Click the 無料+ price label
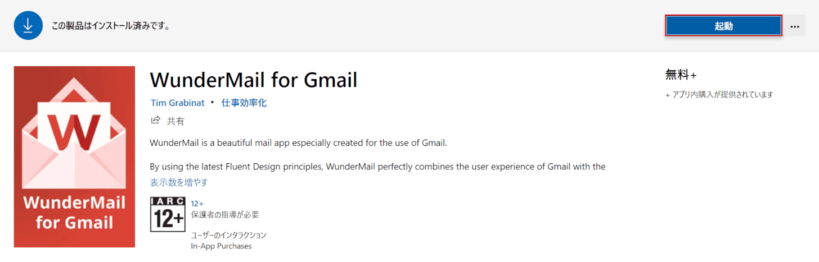819x262 pixels. coord(681,75)
